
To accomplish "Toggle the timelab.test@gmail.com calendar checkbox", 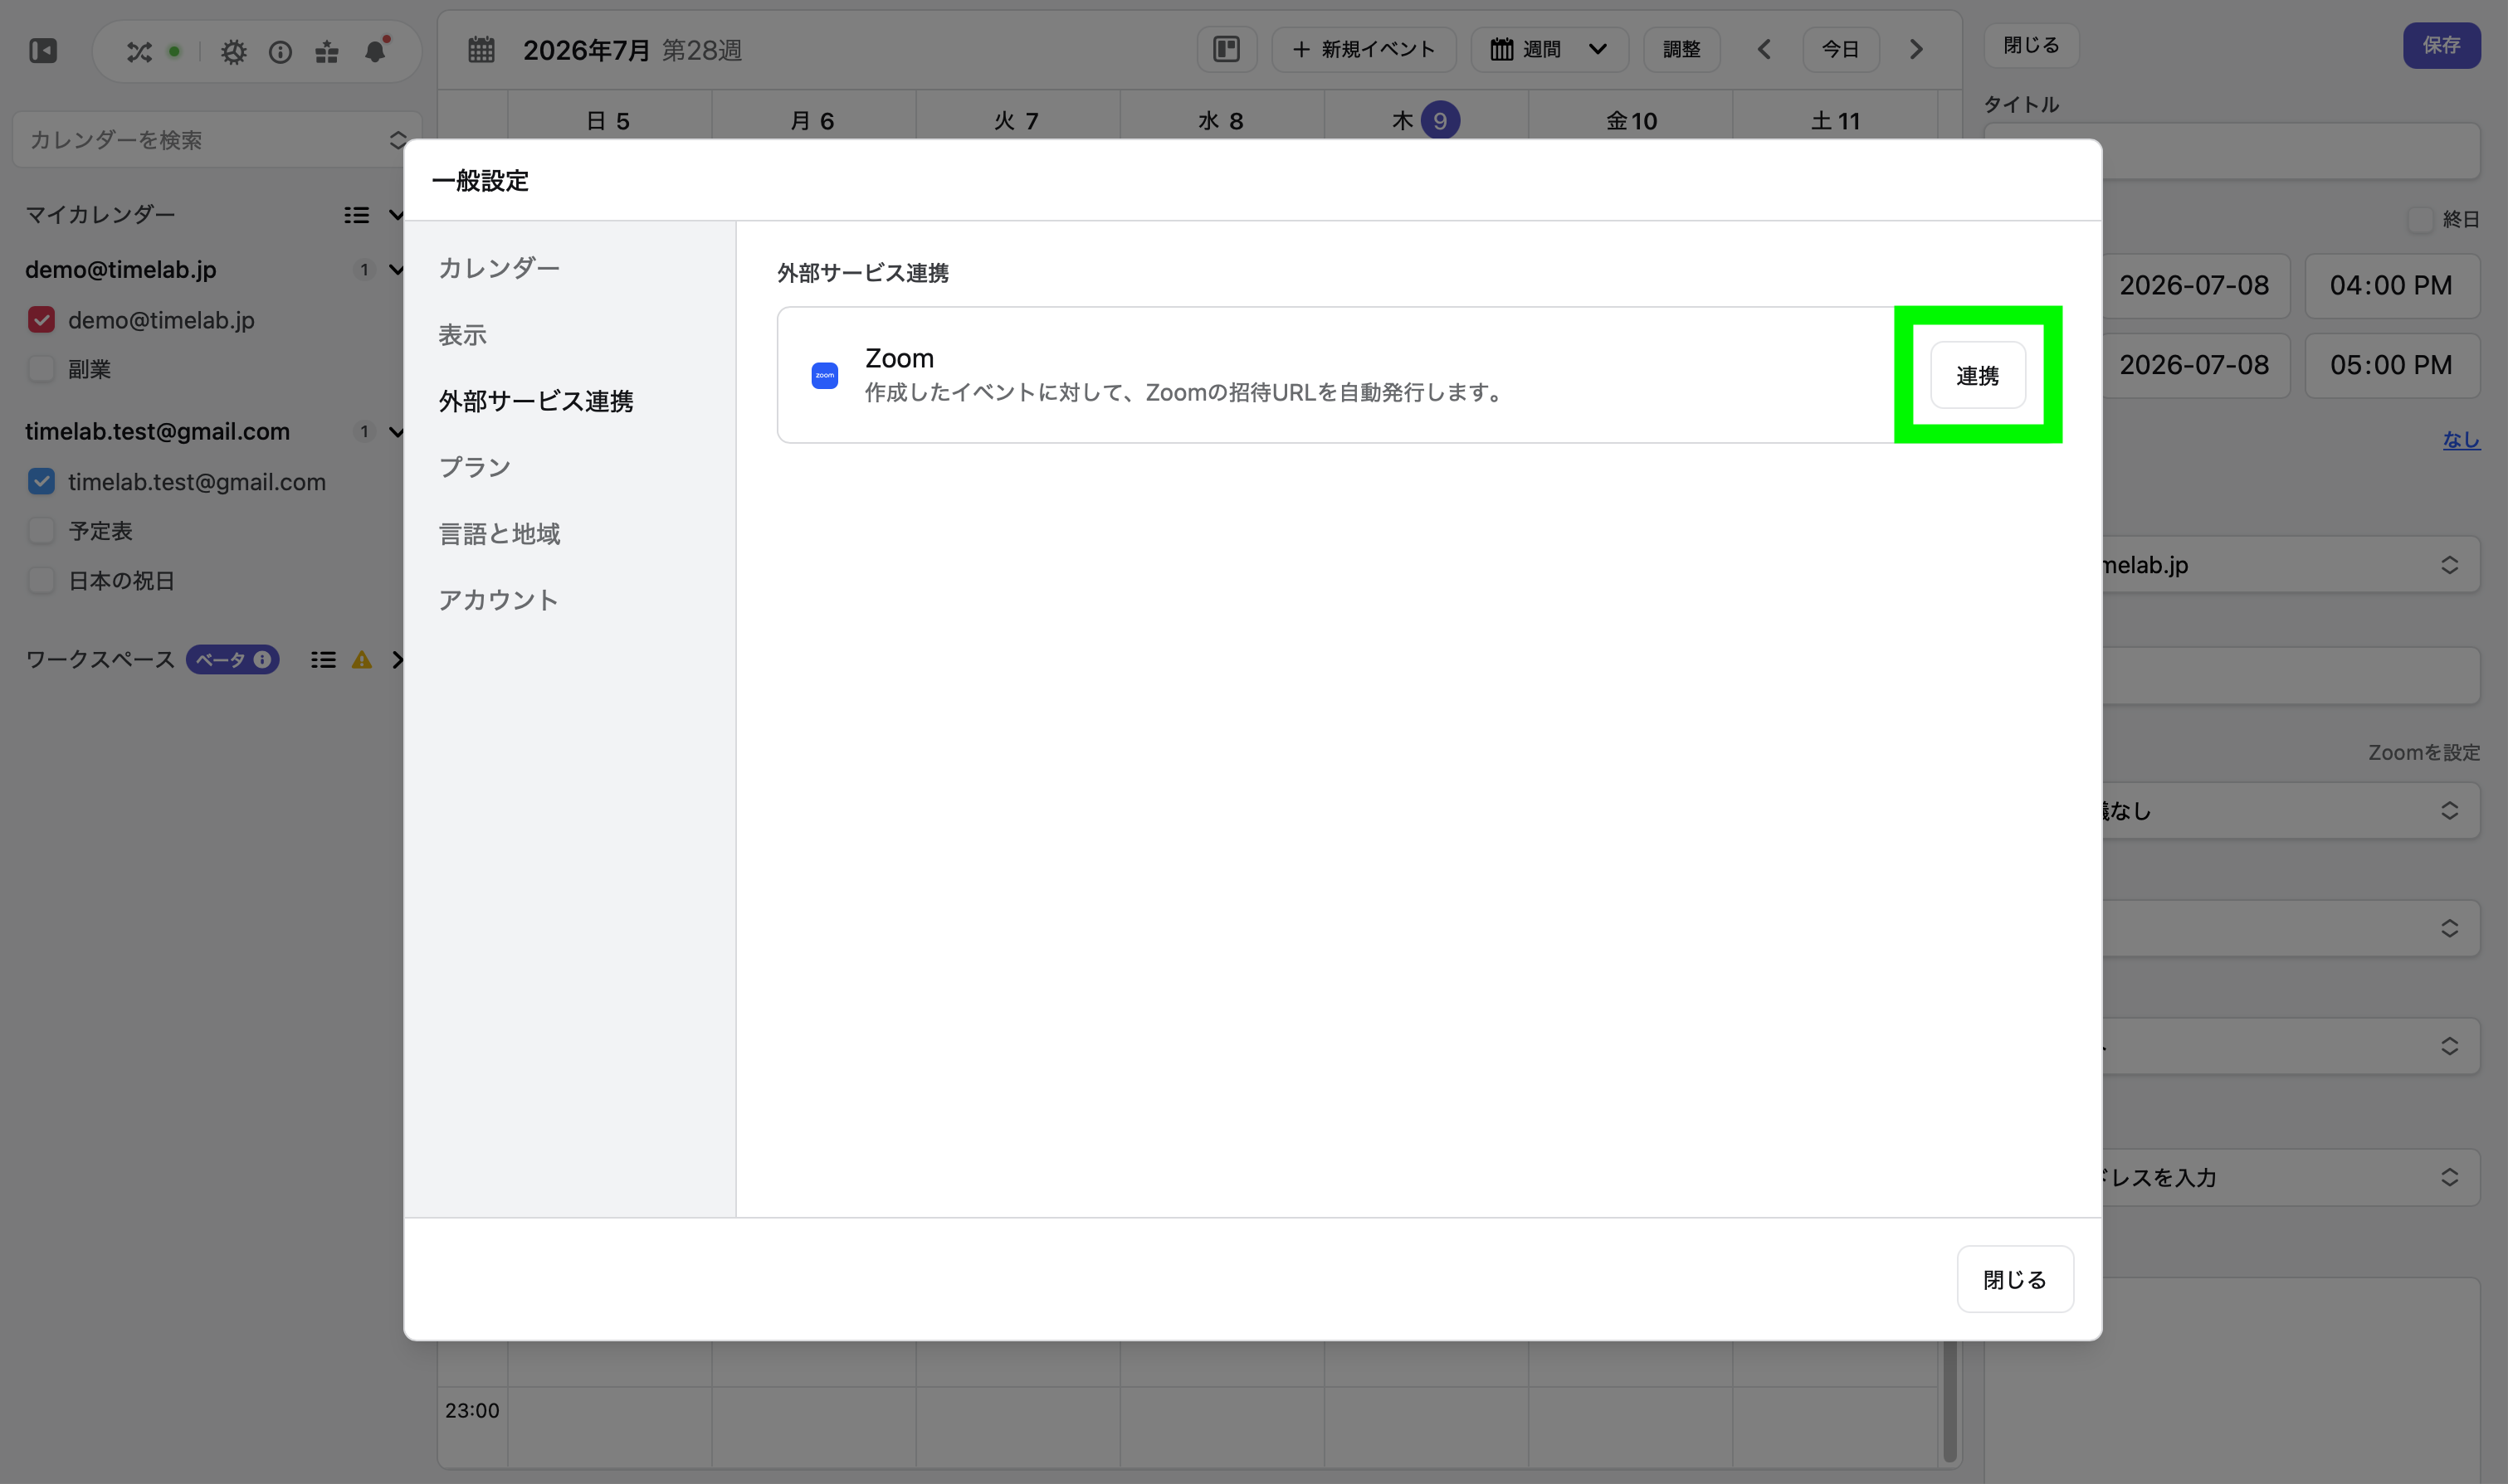I will click(41, 482).
